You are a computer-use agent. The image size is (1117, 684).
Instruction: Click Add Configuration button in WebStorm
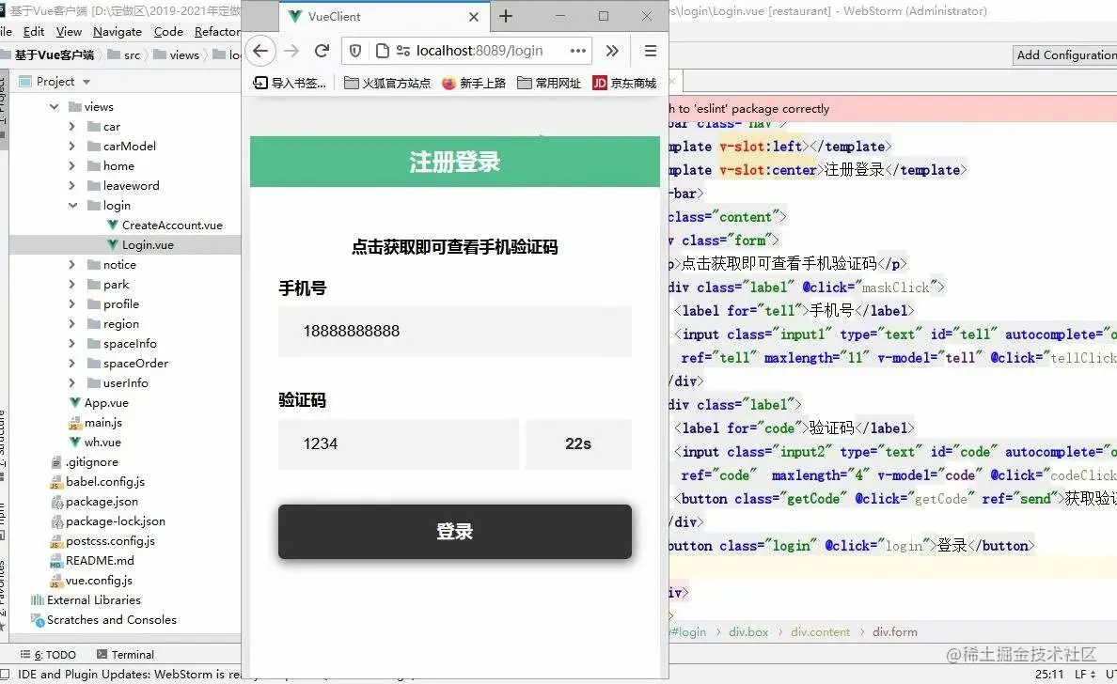pos(1065,54)
